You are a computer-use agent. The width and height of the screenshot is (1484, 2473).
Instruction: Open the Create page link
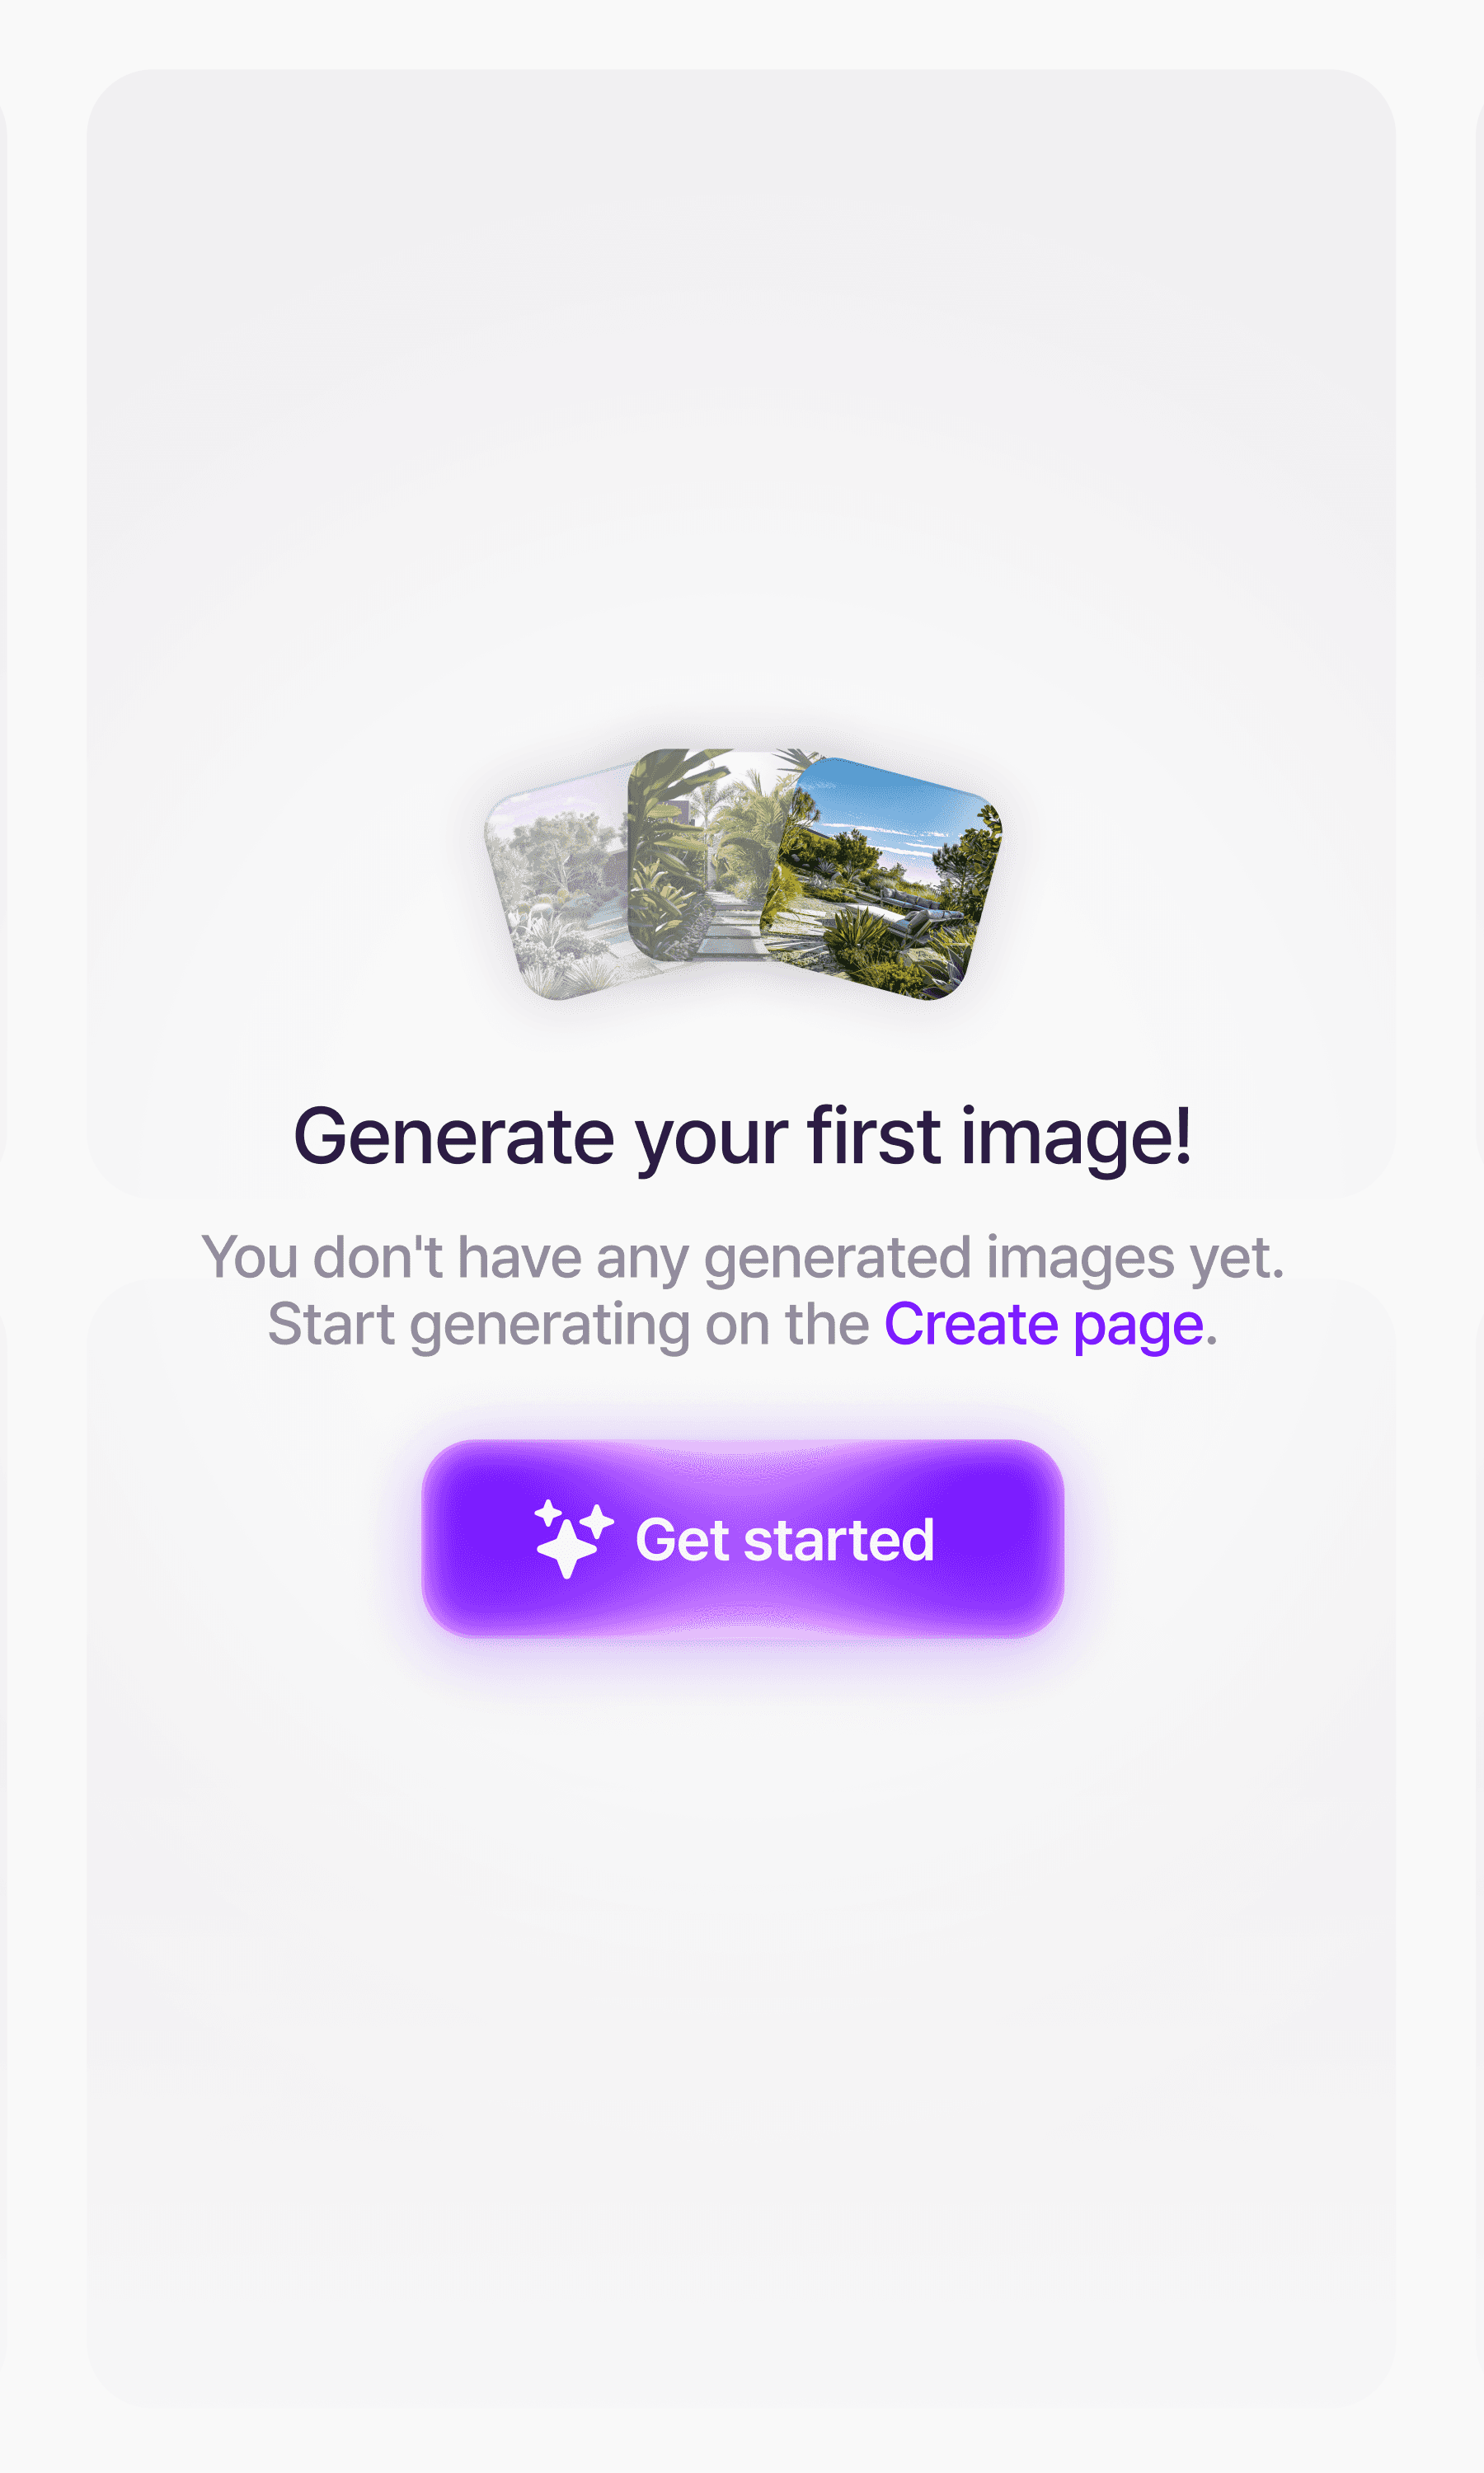coord(1043,1325)
